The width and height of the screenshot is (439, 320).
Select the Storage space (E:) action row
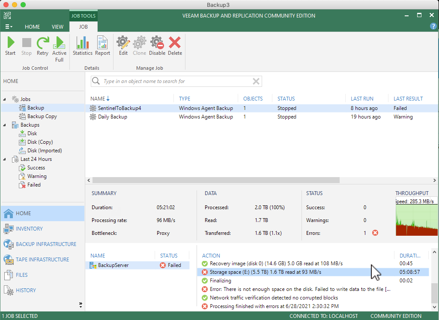tap(313, 272)
